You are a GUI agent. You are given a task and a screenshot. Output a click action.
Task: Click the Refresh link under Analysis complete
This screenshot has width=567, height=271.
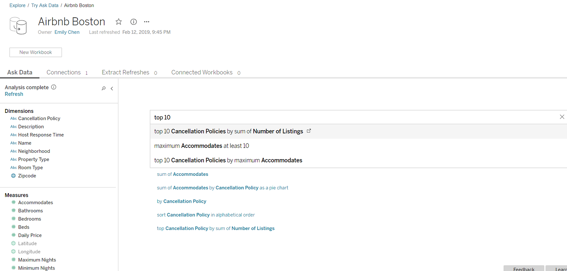coord(14,94)
